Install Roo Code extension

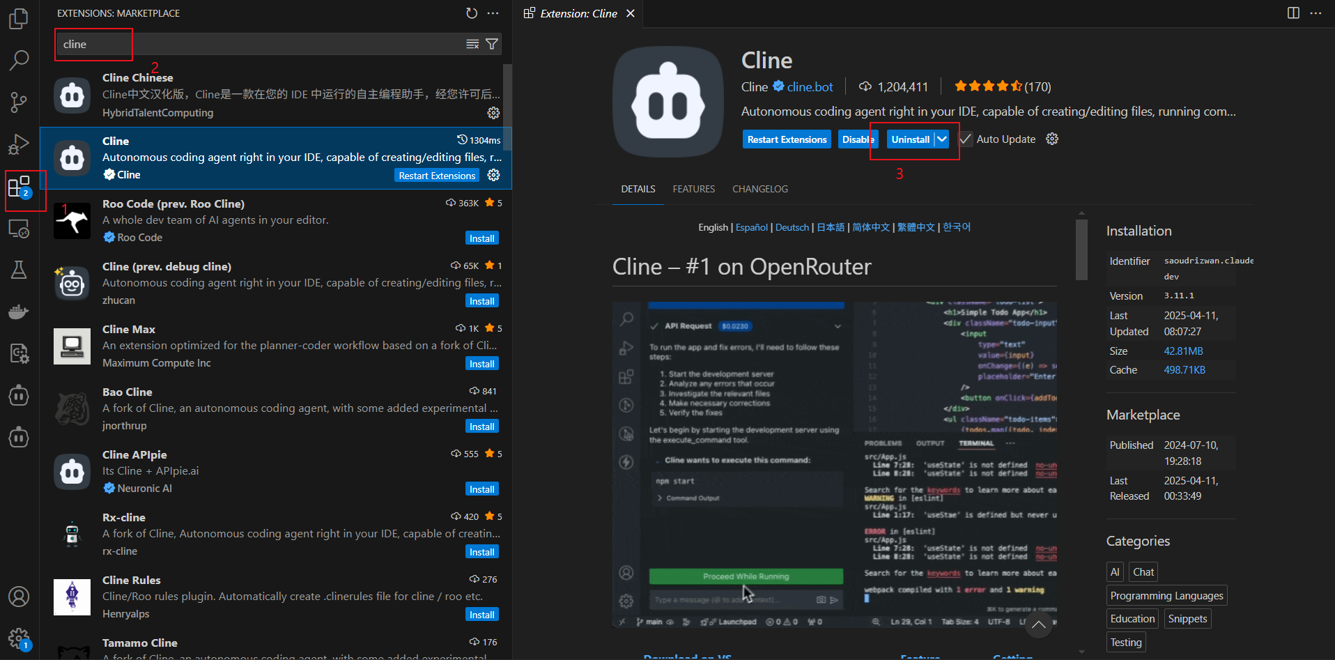481,238
